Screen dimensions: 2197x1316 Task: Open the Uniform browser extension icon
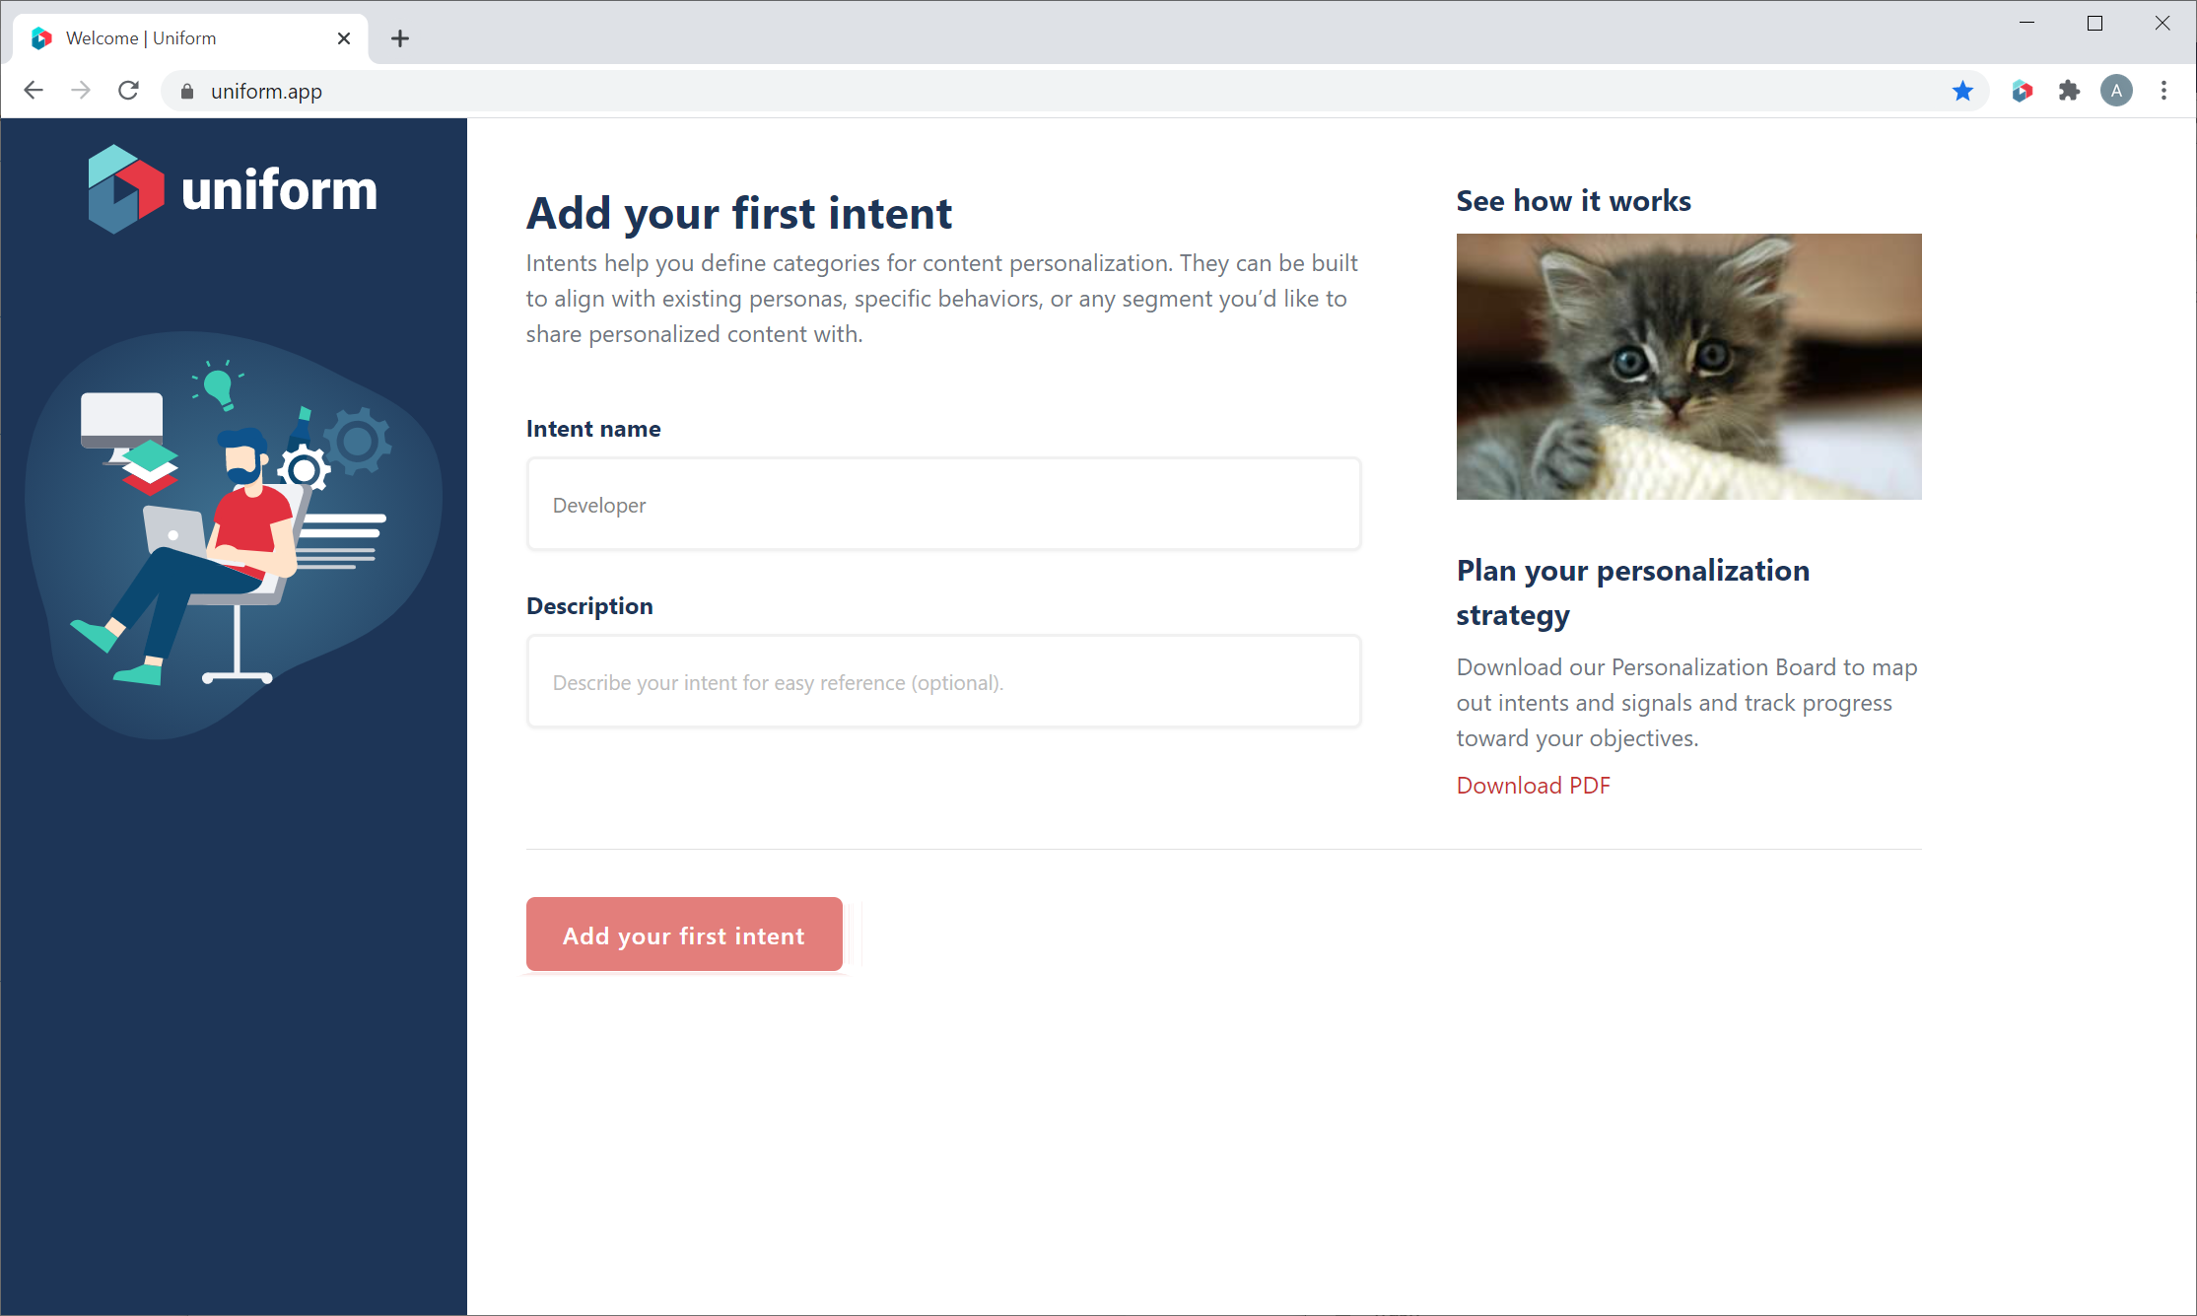(2023, 91)
